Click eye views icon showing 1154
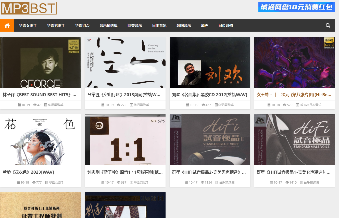339x218 pixels. coord(203,182)
